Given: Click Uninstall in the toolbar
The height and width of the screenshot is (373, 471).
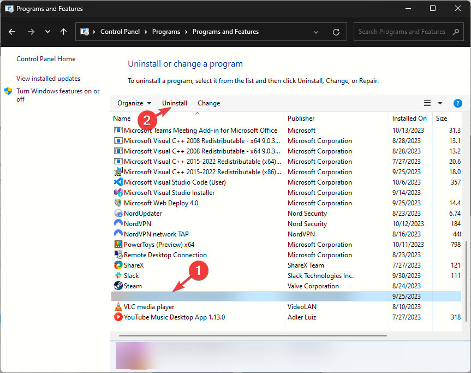Looking at the screenshot, I should 175,103.
